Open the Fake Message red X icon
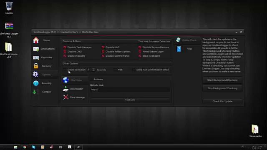 click(x=66, y=97)
